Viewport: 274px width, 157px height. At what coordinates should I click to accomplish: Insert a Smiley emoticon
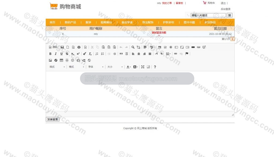[73, 60]
